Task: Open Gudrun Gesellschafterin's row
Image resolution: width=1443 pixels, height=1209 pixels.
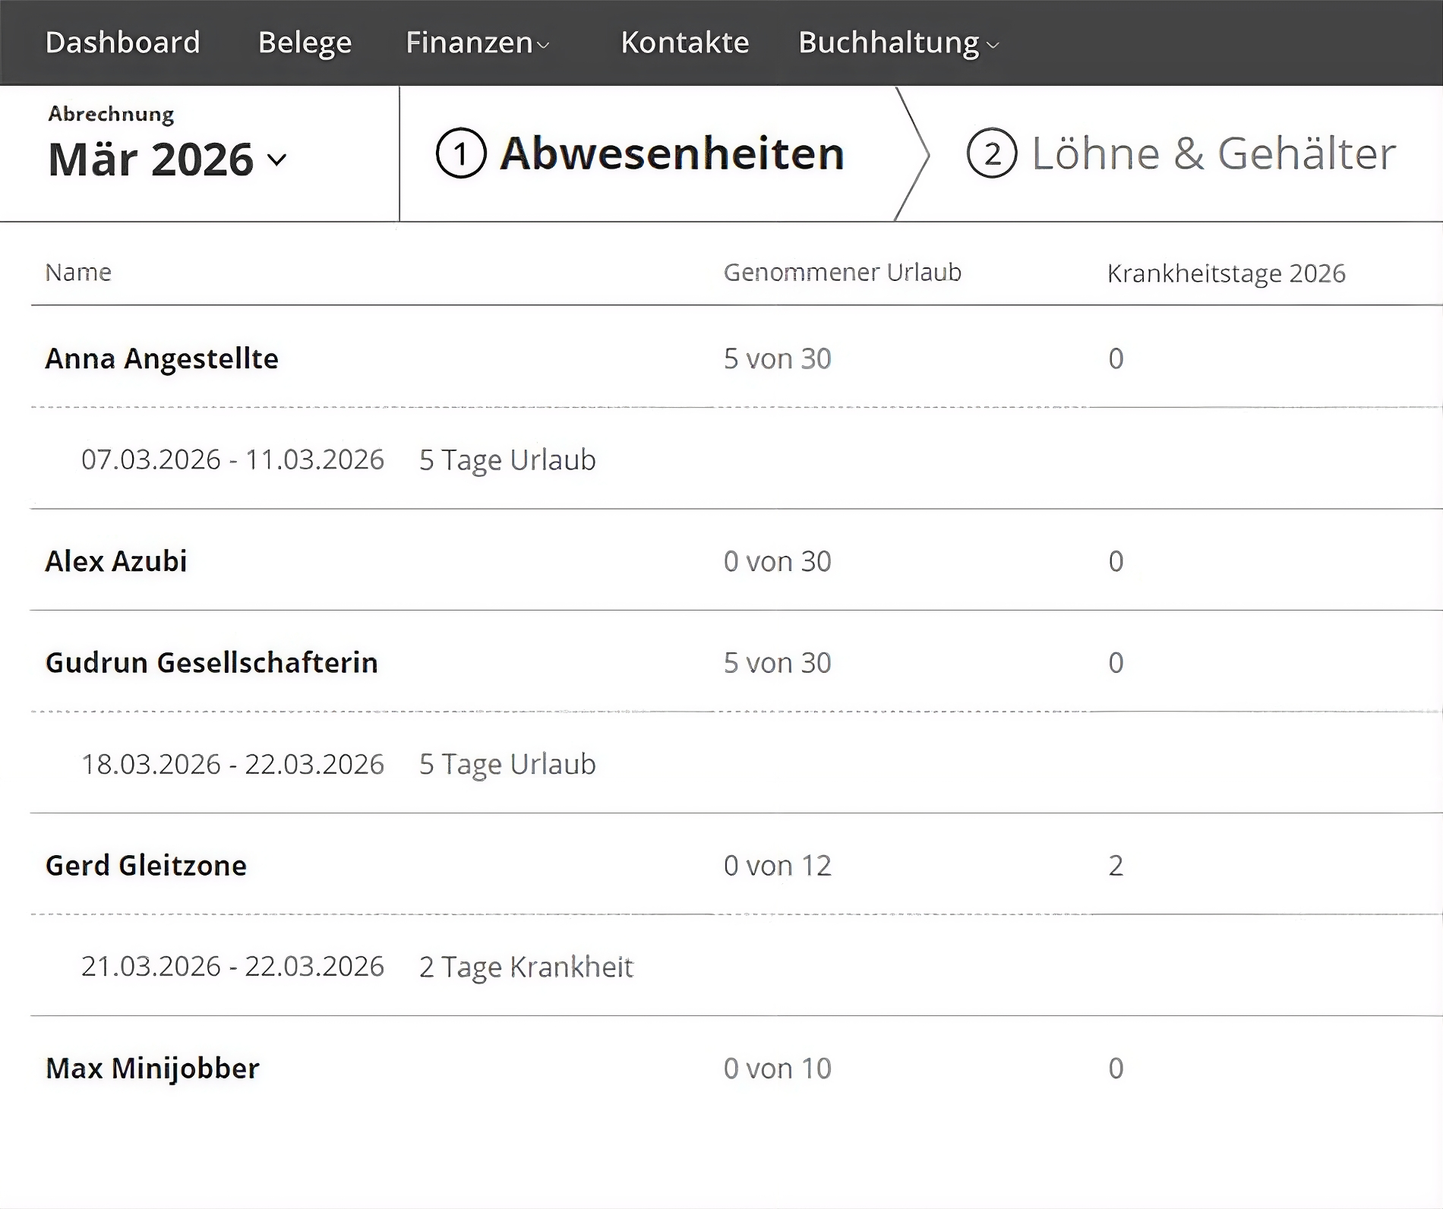Action: click(x=211, y=662)
